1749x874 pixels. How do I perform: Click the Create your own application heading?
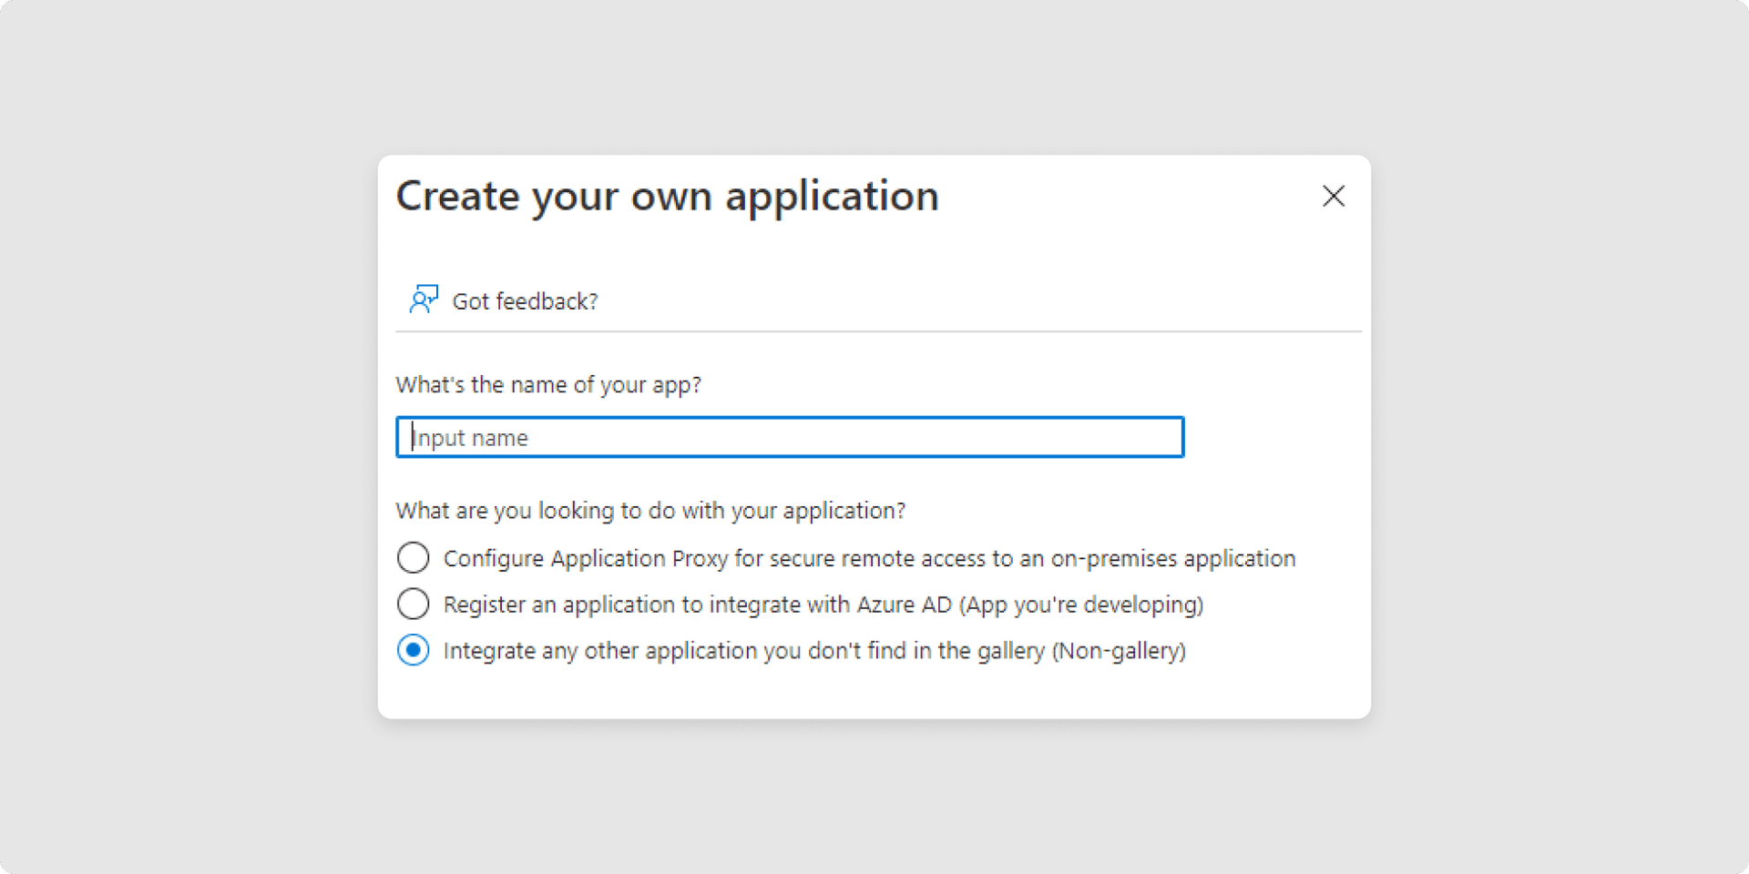(667, 197)
